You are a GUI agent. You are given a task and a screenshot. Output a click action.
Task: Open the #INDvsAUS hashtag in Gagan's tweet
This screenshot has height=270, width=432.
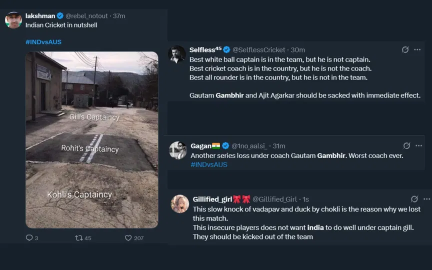point(209,164)
